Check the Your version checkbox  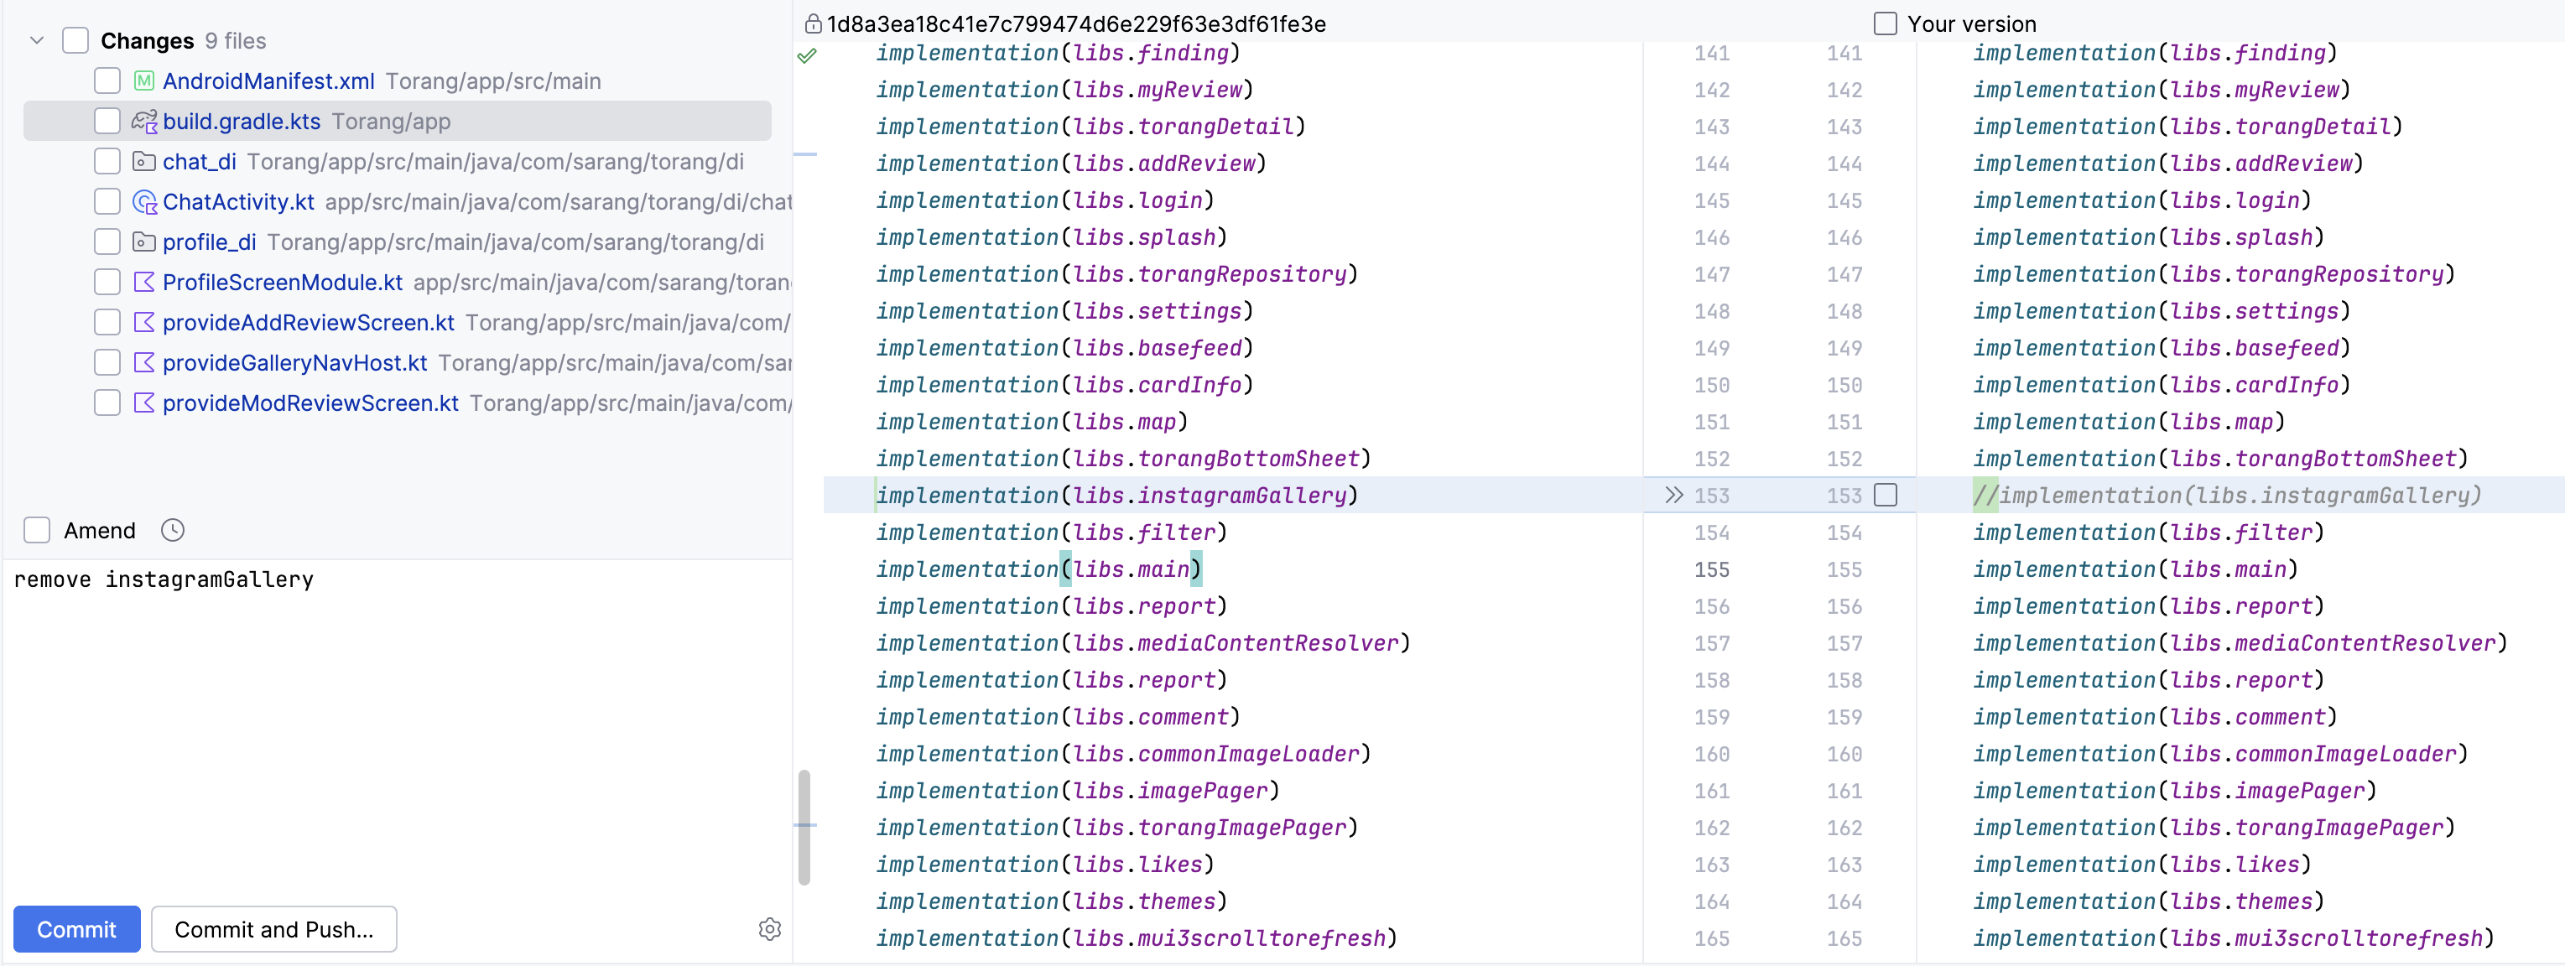1885,24
